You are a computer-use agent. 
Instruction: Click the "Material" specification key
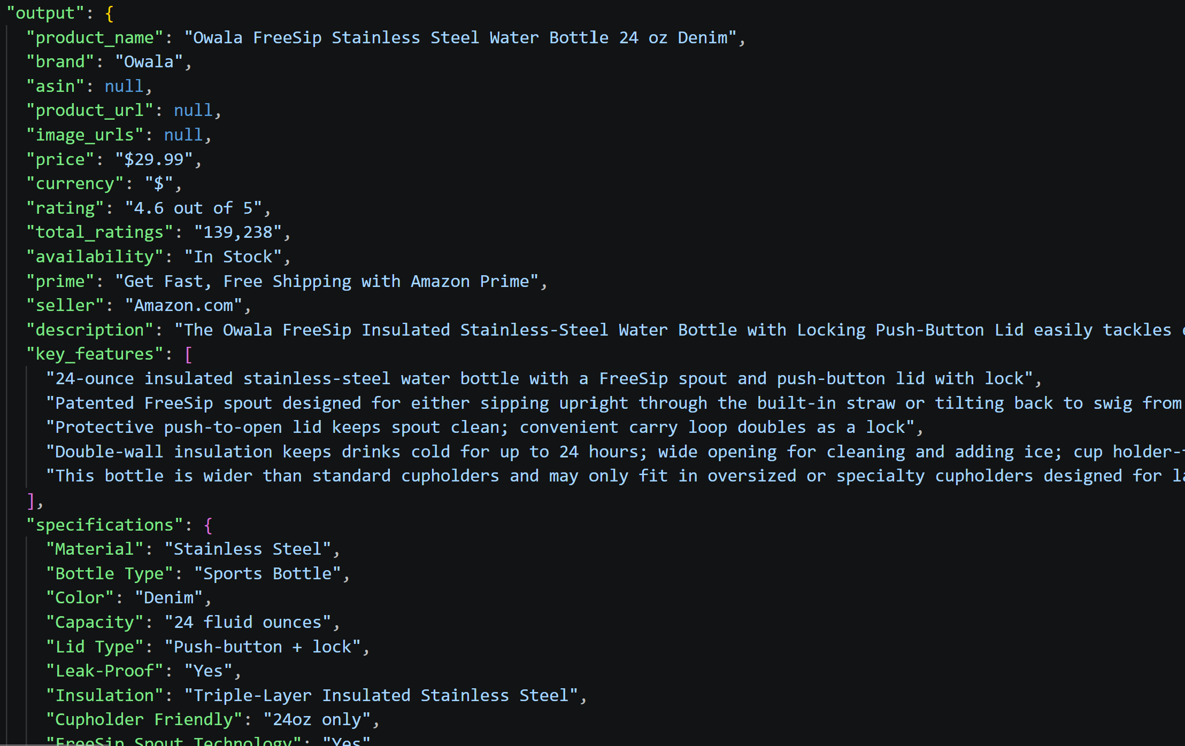(95, 549)
